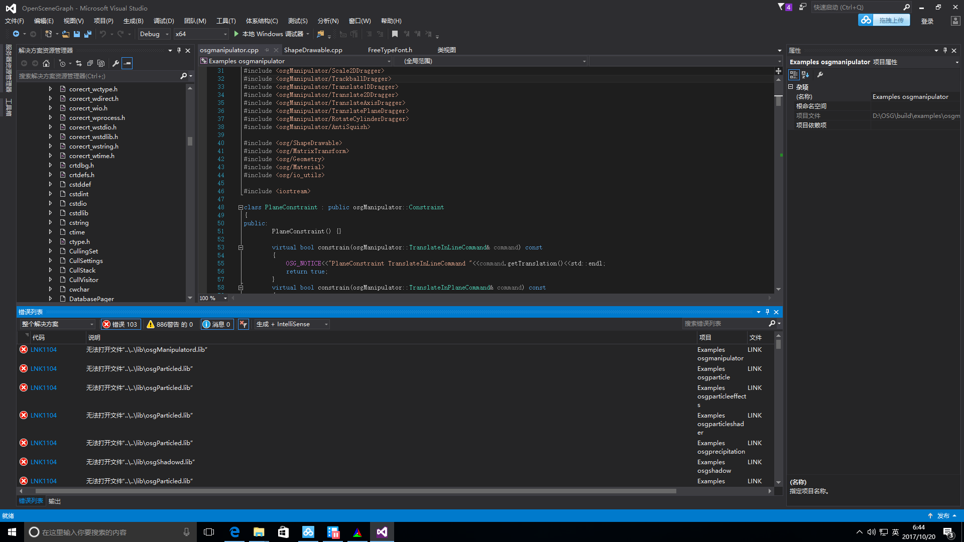The image size is (964, 542).
Task: Open the Send Feedback icon
Action: click(803, 7)
